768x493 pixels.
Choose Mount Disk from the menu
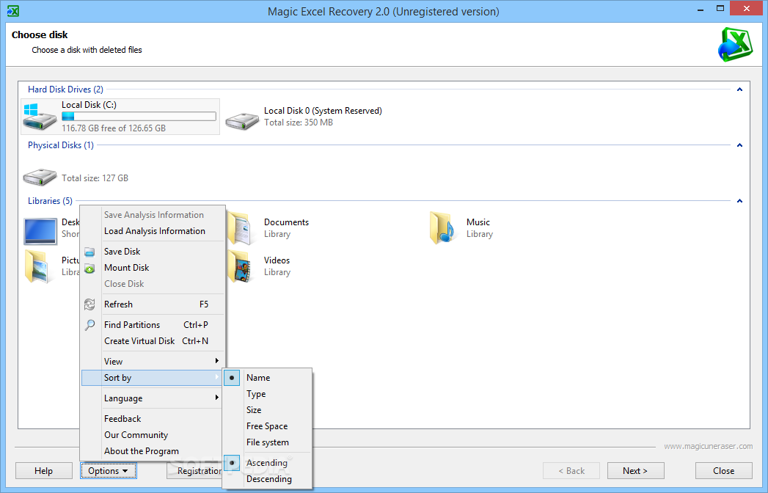(153, 268)
